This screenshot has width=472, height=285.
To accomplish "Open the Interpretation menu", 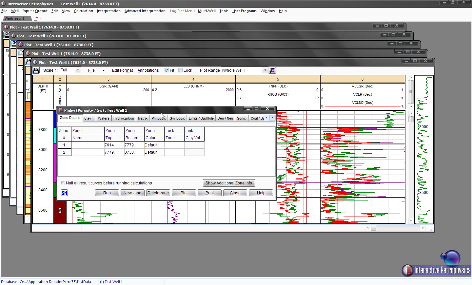I will pyautogui.click(x=109, y=11).
